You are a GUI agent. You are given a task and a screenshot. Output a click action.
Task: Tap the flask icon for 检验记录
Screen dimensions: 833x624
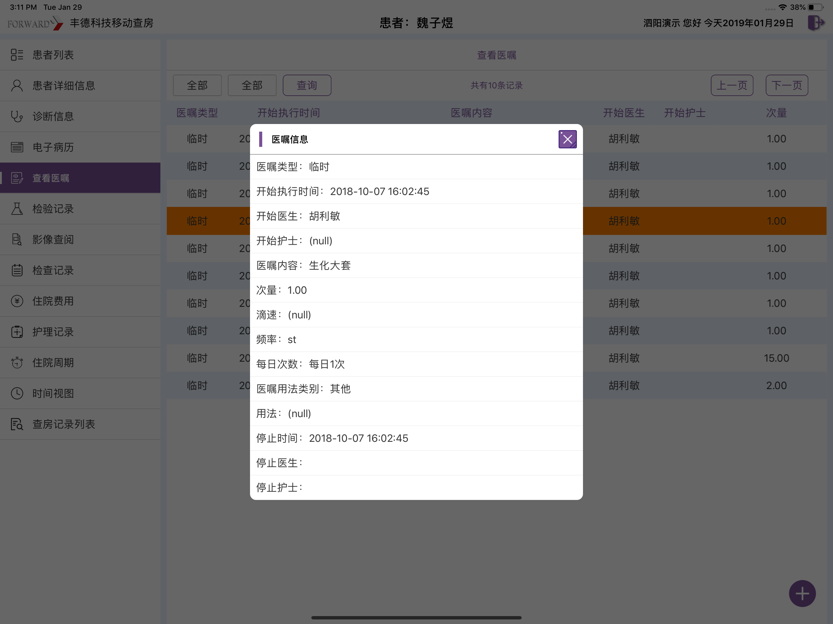click(17, 209)
